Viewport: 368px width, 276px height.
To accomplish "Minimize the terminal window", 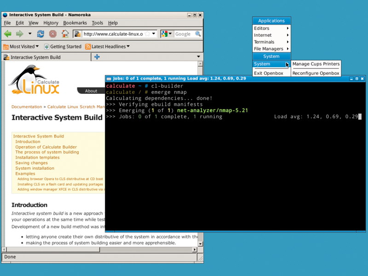I will pos(351,79).
